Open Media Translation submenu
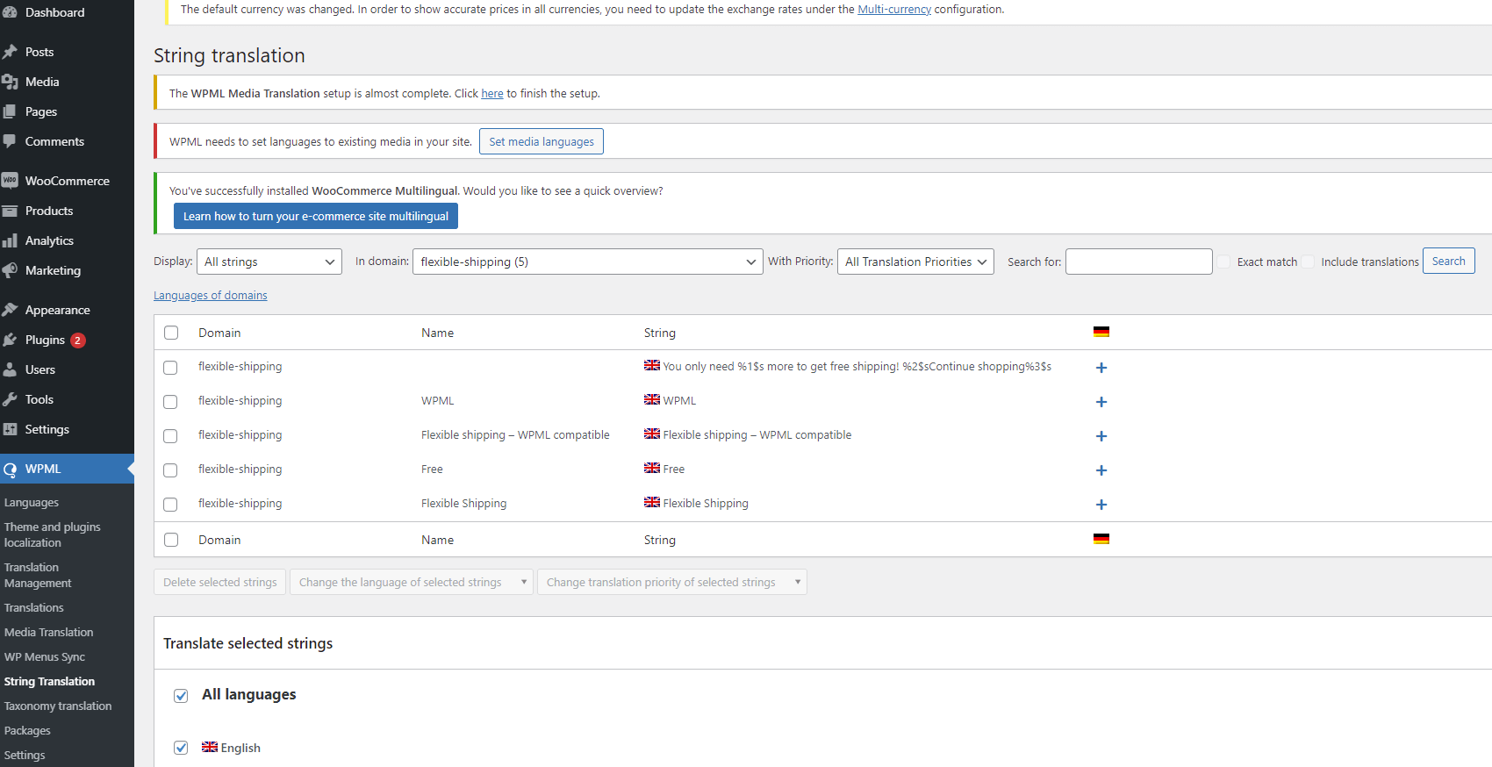The width and height of the screenshot is (1492, 767). (x=48, y=632)
